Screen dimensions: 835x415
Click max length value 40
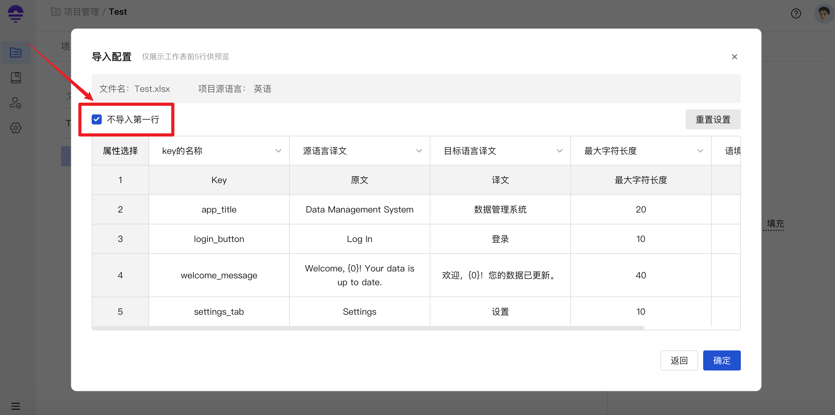641,275
